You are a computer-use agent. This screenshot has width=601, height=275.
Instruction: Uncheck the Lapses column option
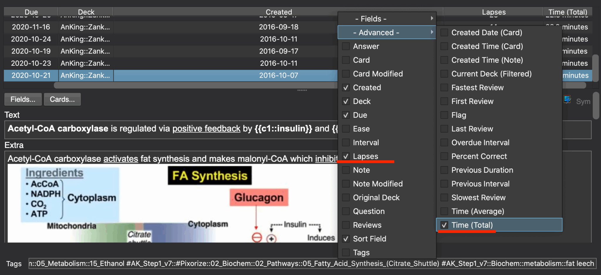(x=346, y=156)
